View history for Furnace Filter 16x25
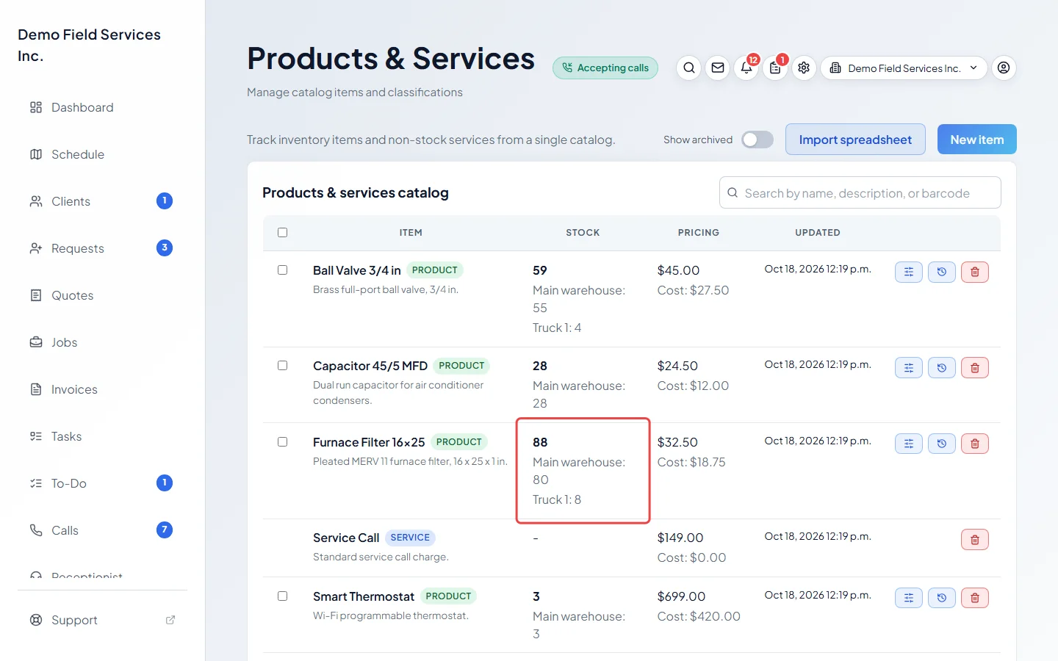The image size is (1058, 661). [942, 444]
